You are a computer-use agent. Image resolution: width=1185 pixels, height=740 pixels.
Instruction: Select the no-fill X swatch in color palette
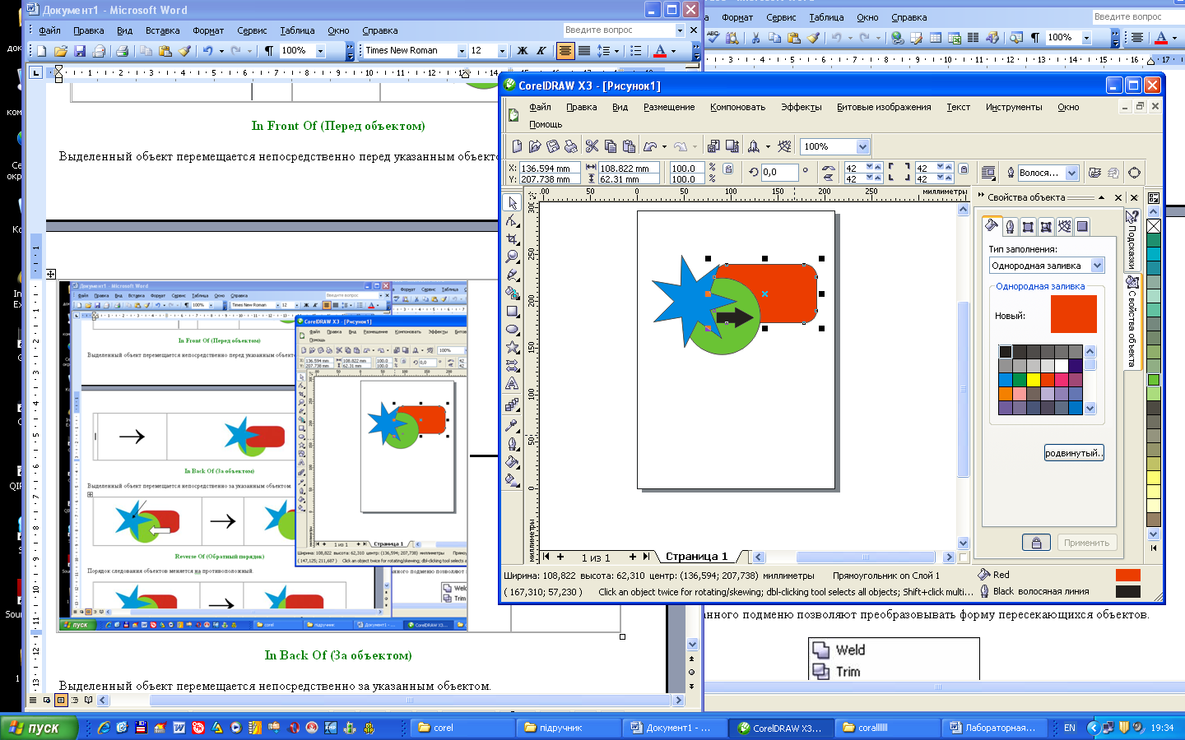tap(1154, 226)
